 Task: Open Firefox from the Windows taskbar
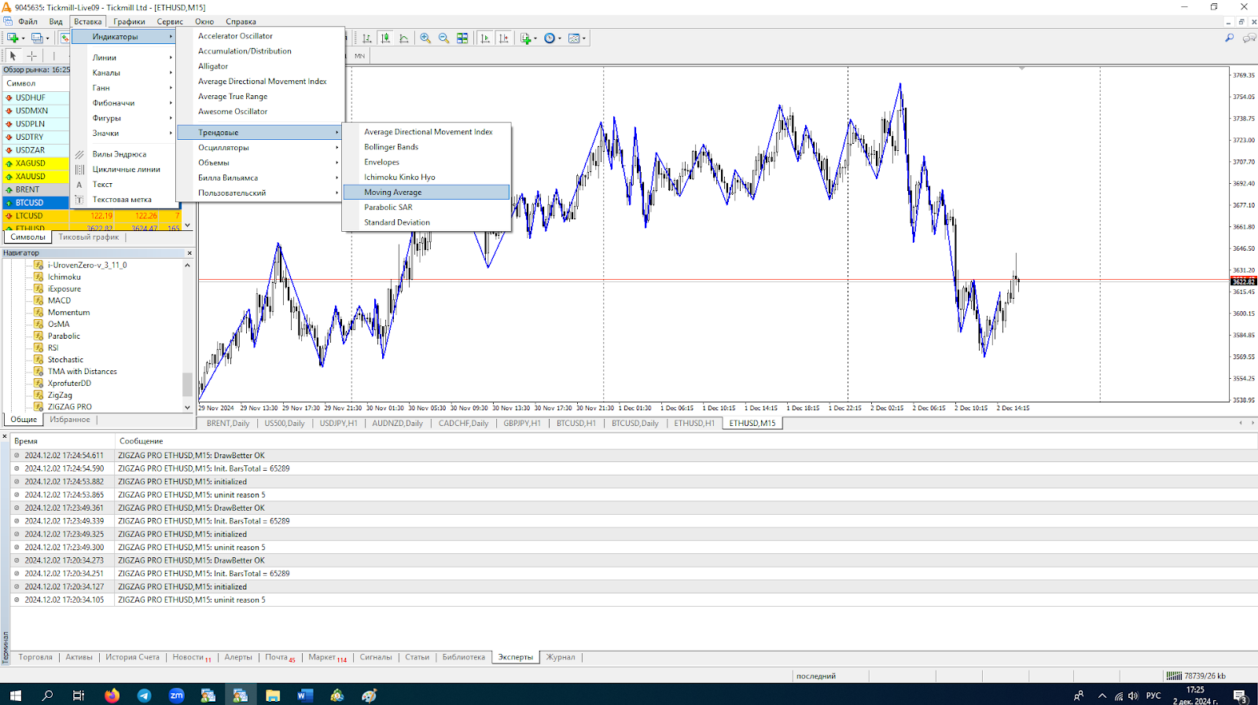point(112,695)
